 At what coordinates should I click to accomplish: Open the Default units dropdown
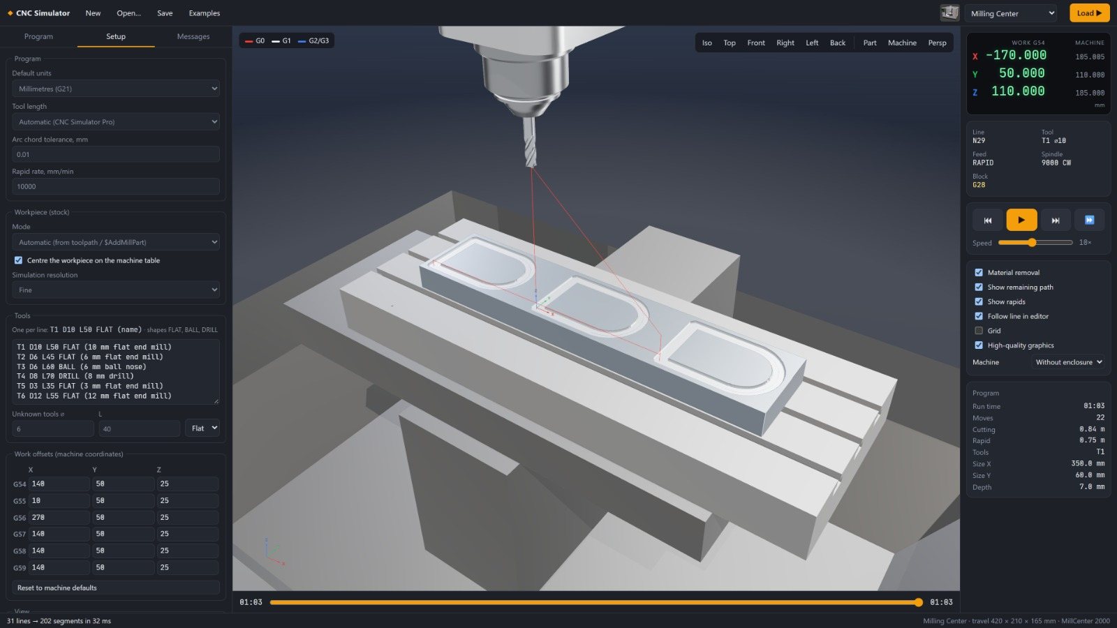click(116, 89)
